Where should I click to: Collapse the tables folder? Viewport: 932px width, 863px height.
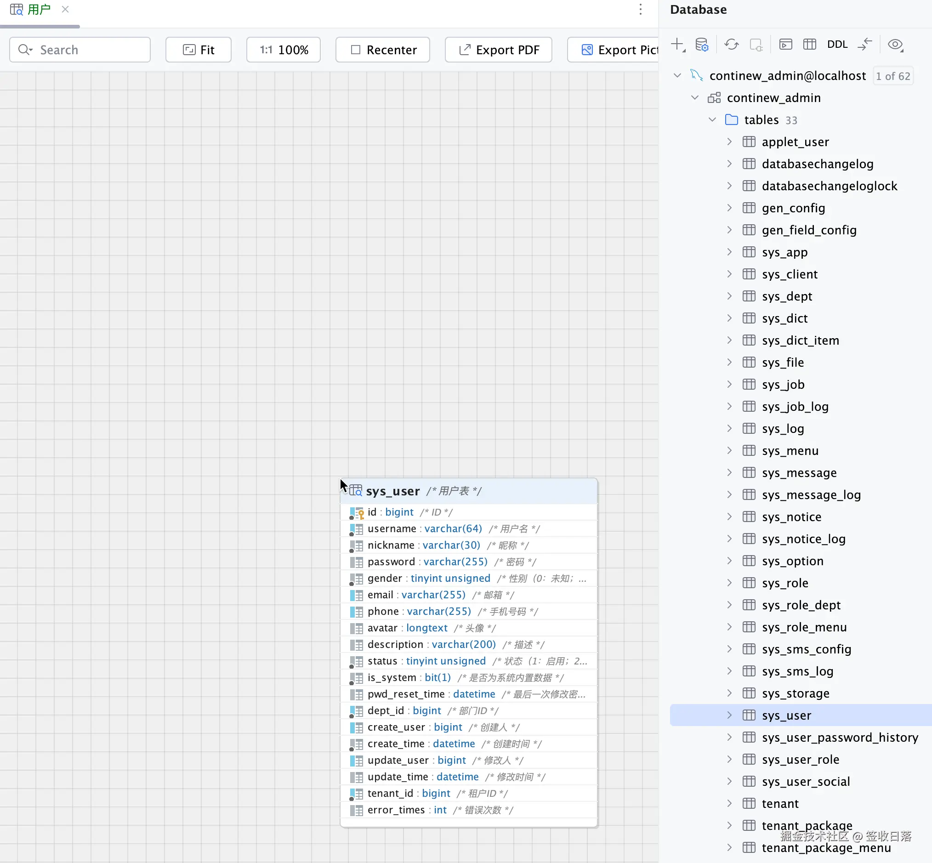712,119
